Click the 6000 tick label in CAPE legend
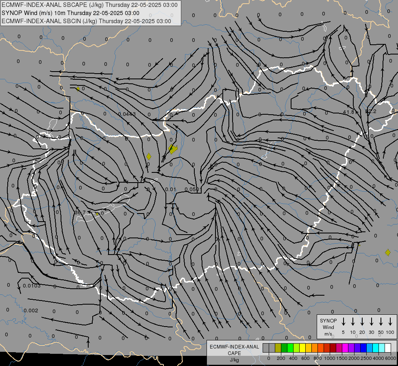398x366 pixels. 391,358
